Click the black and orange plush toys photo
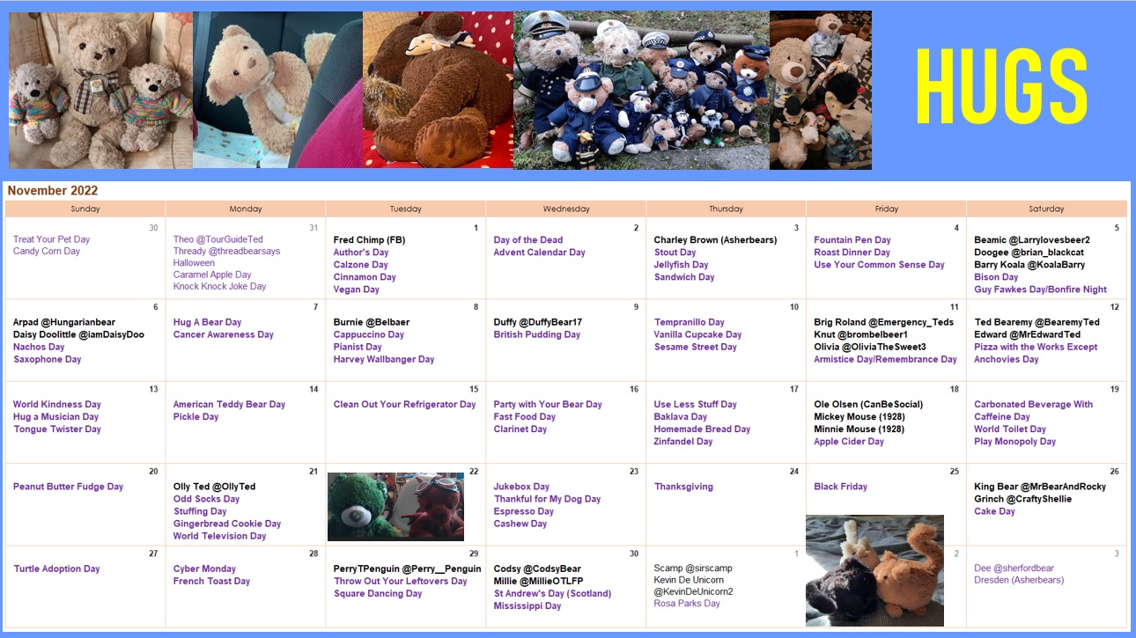The width and height of the screenshot is (1136, 638). pos(874,570)
